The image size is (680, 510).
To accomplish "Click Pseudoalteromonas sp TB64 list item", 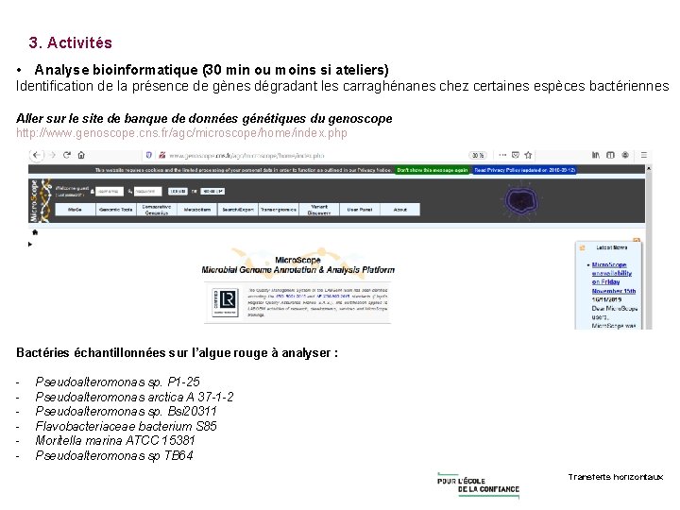I will point(114,456).
